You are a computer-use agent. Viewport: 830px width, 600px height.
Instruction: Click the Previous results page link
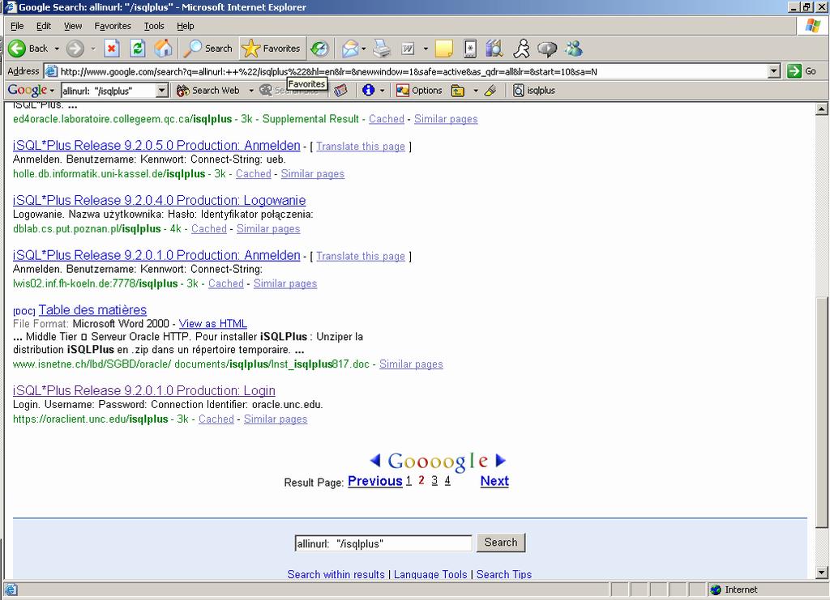click(x=374, y=481)
